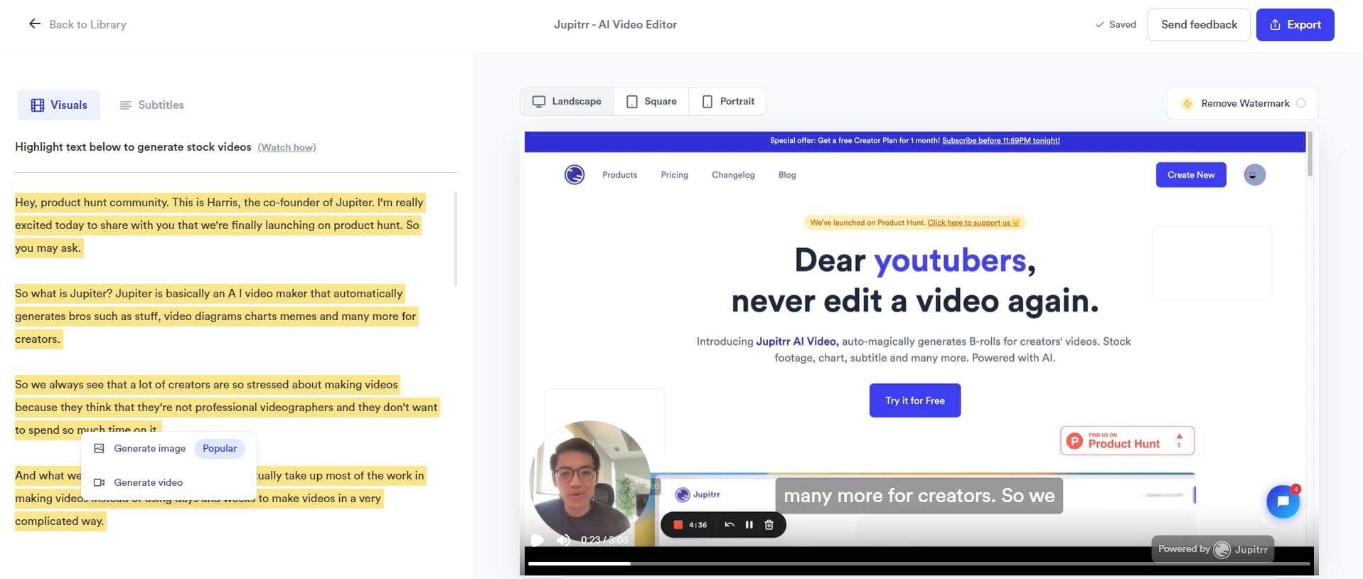Image resolution: width=1363 pixels, height=579 pixels.
Task: Click the Product Hunt badge
Action: click(x=1127, y=441)
